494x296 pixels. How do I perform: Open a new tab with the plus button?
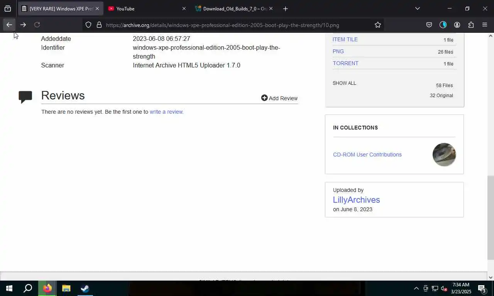[285, 8]
